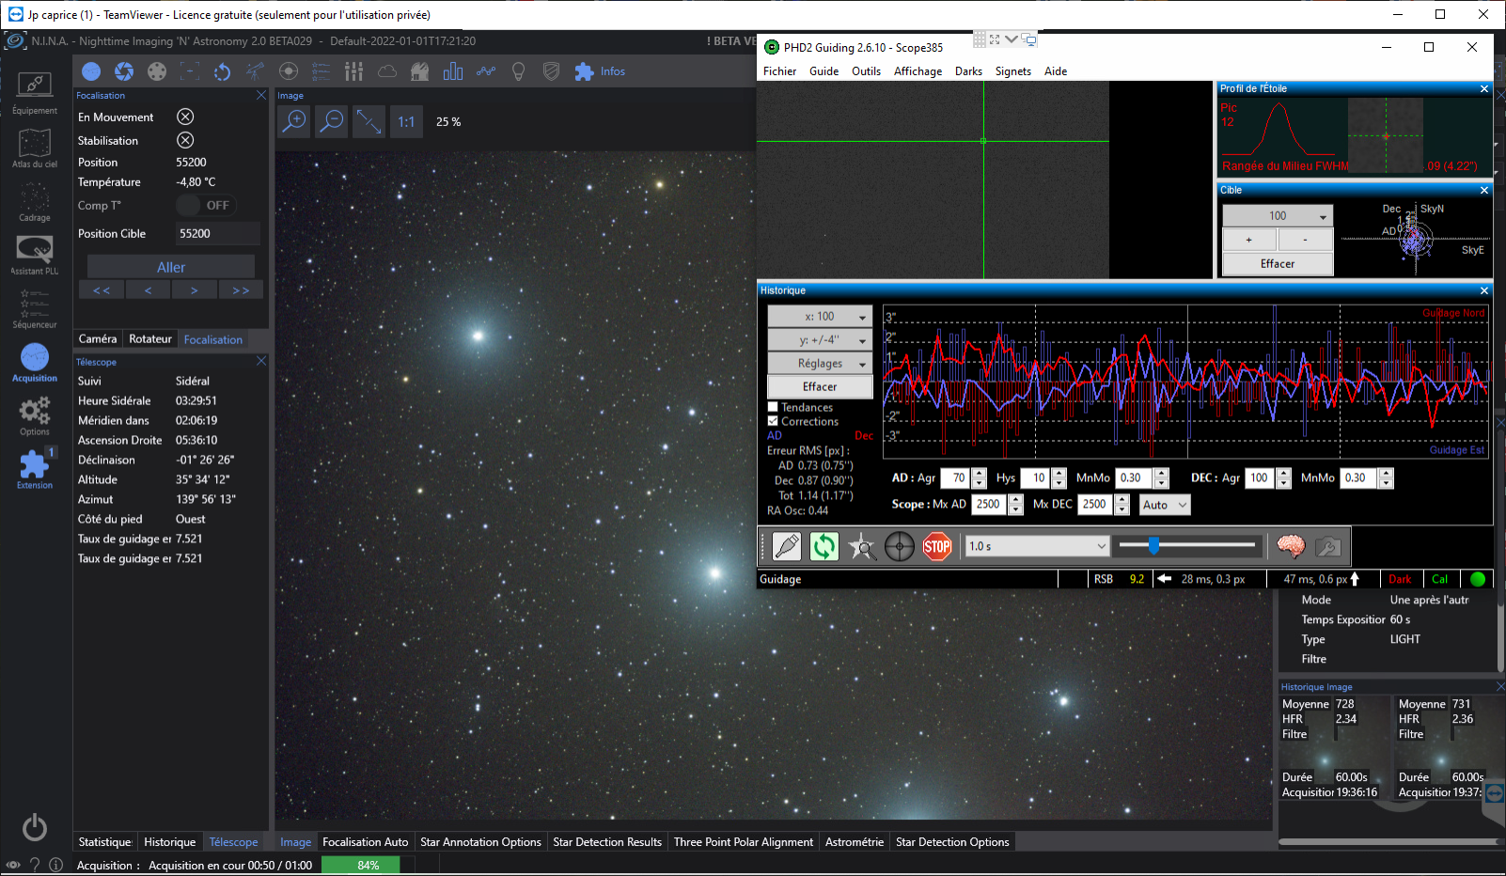Click the PHD2 guide crosshair icon

coord(900,546)
